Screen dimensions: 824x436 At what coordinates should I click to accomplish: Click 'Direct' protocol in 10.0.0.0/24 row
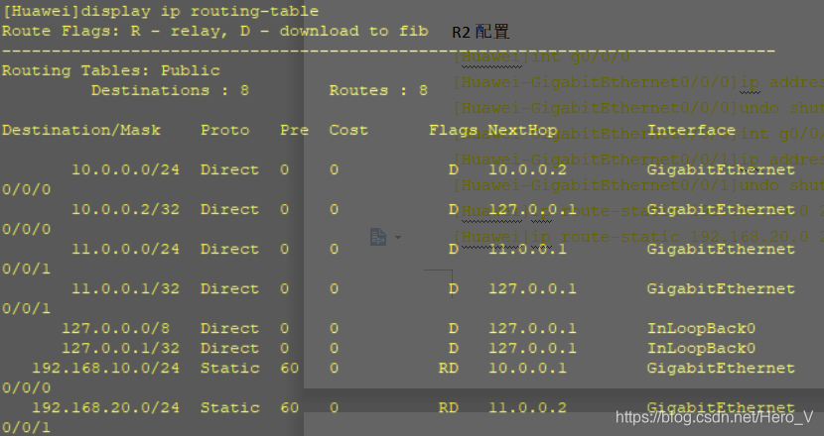[x=229, y=169]
